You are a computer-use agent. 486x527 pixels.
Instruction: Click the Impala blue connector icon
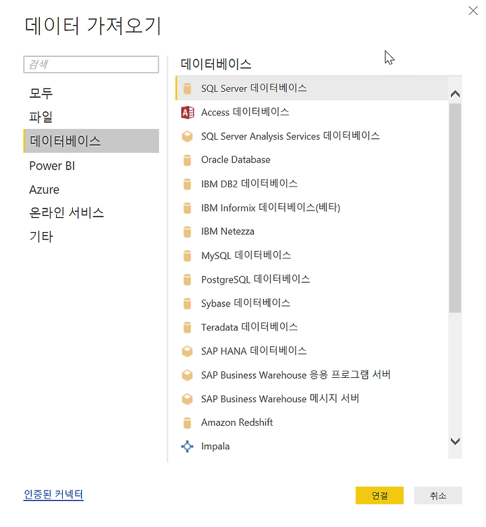187,447
